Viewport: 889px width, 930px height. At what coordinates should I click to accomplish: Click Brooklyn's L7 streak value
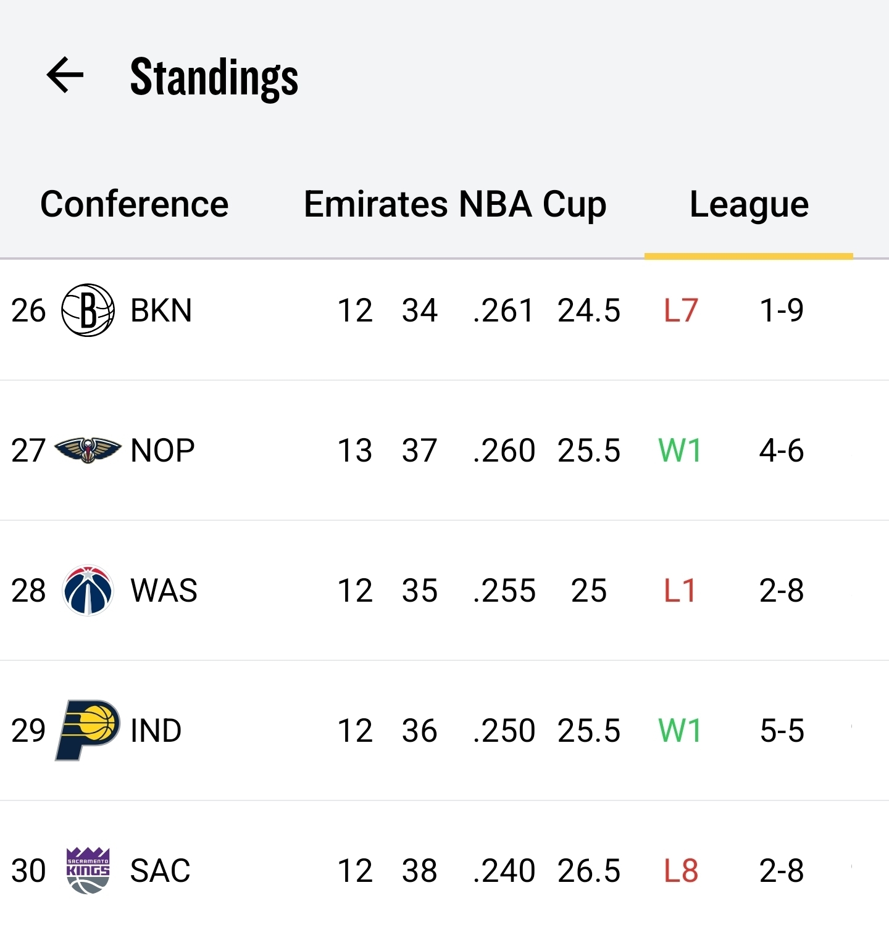click(x=680, y=310)
